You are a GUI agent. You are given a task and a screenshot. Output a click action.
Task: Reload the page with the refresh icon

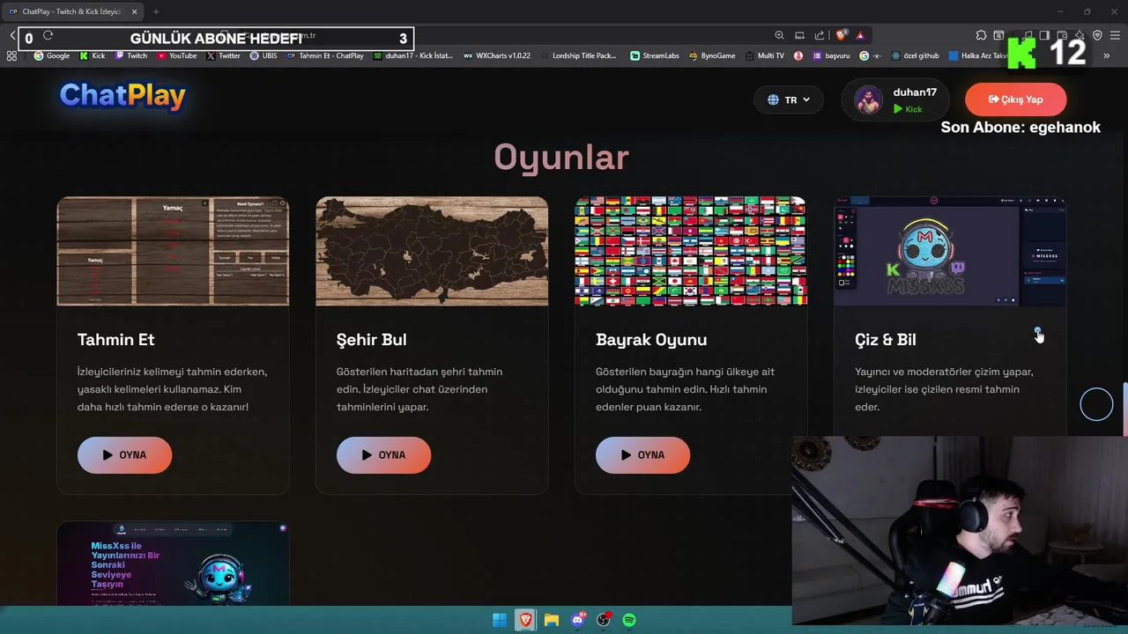(48, 35)
